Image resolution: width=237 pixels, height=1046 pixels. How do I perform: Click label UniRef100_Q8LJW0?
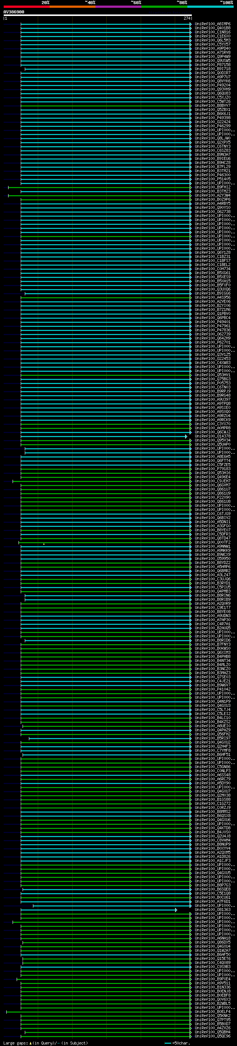tap(213, 138)
